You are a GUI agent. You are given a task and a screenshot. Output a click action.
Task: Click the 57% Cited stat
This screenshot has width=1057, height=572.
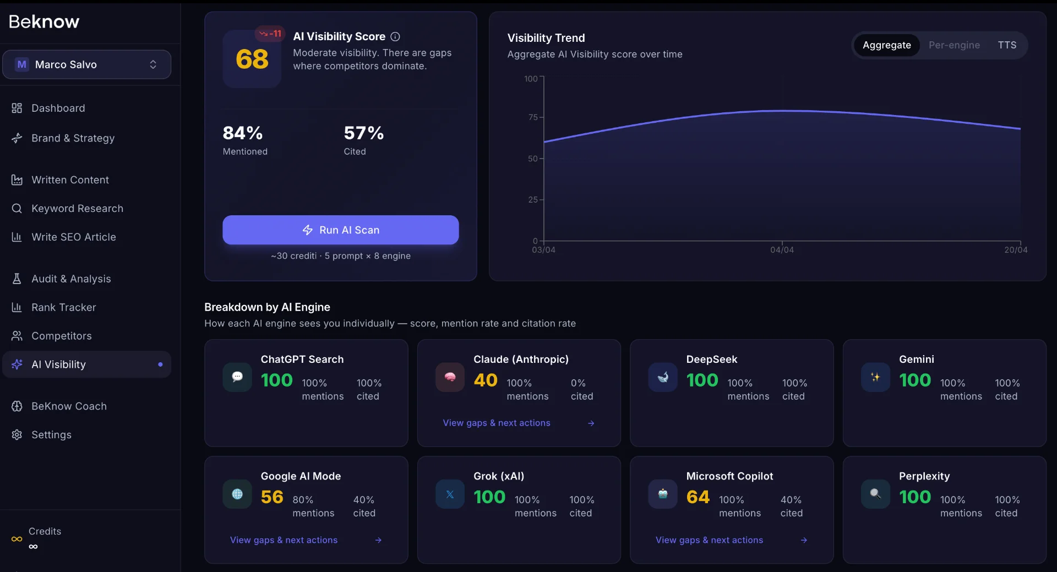(363, 140)
